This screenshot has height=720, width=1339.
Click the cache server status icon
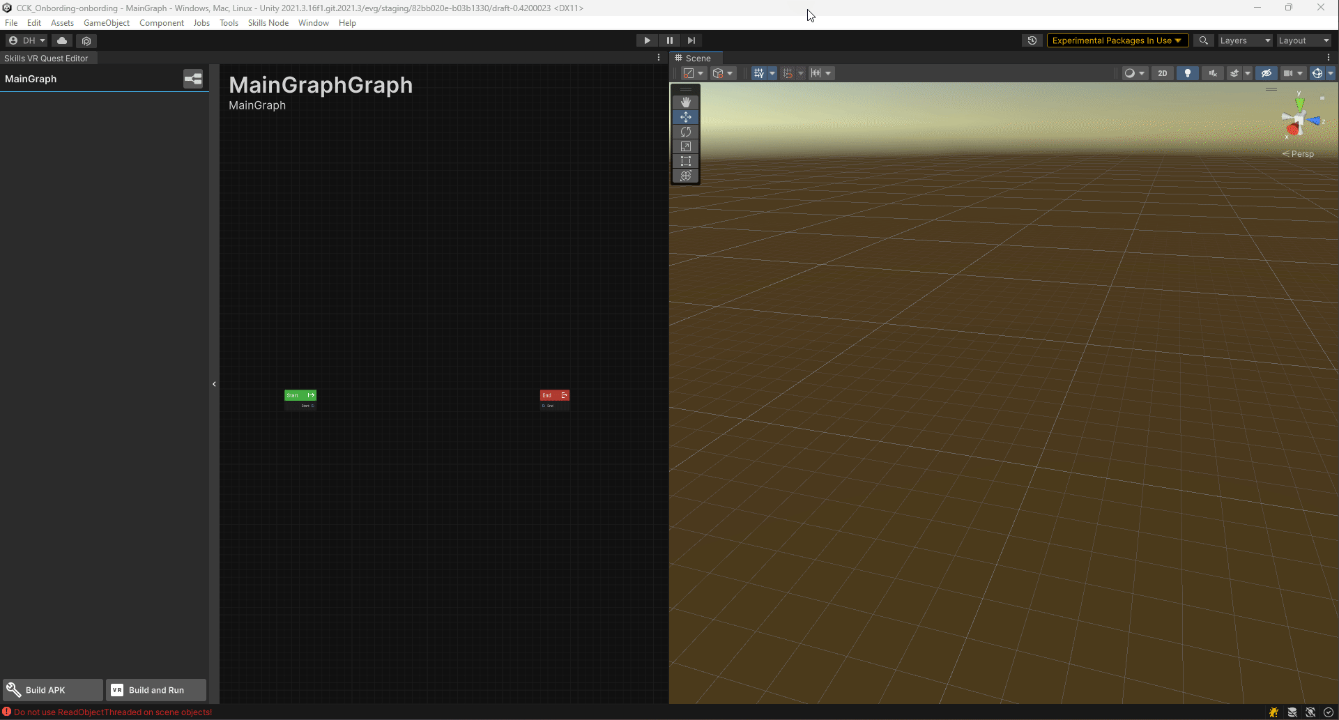1292,712
